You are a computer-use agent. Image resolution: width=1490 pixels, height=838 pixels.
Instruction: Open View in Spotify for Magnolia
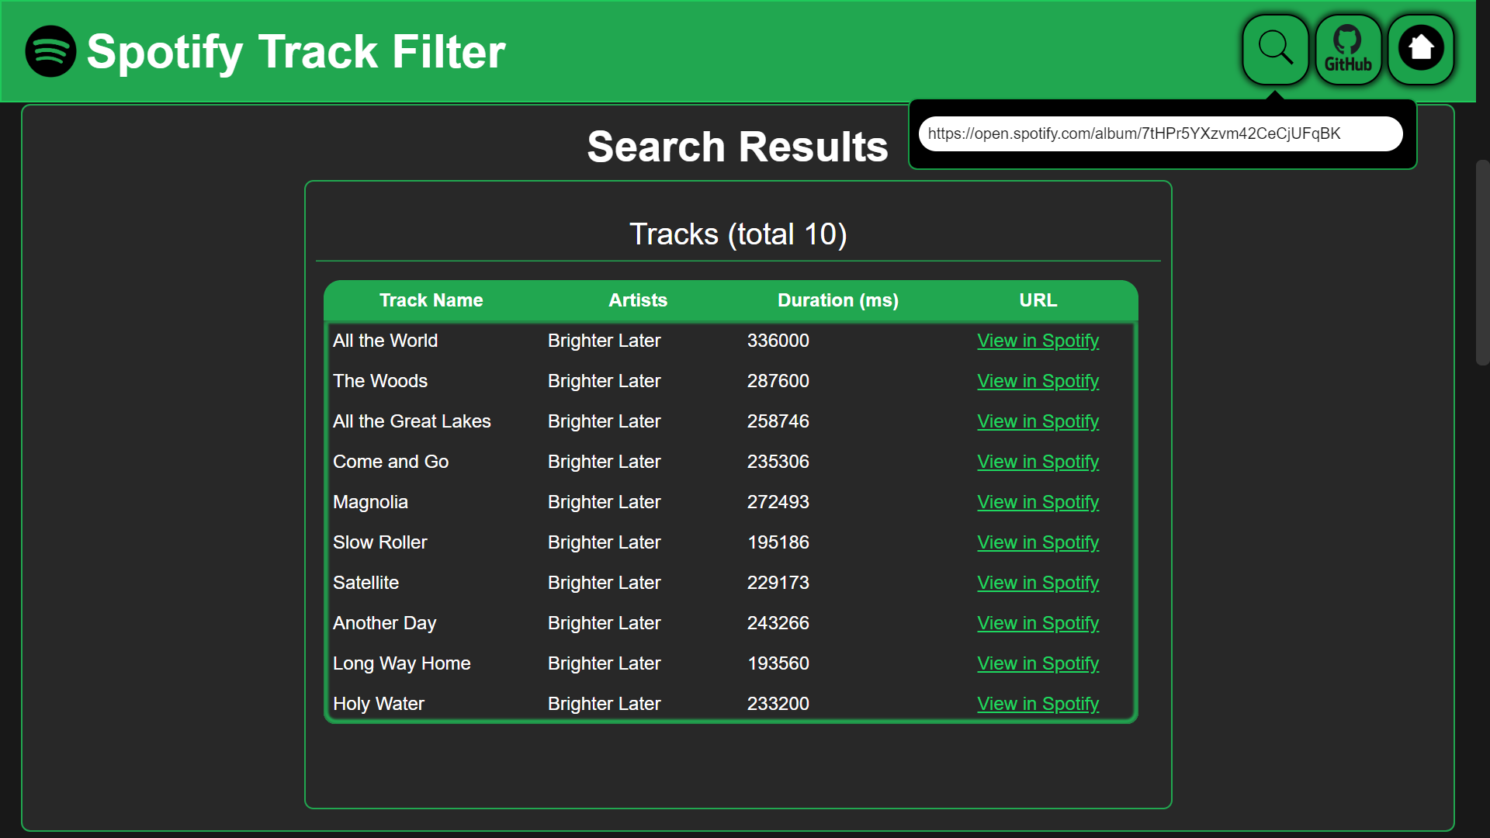point(1038,502)
